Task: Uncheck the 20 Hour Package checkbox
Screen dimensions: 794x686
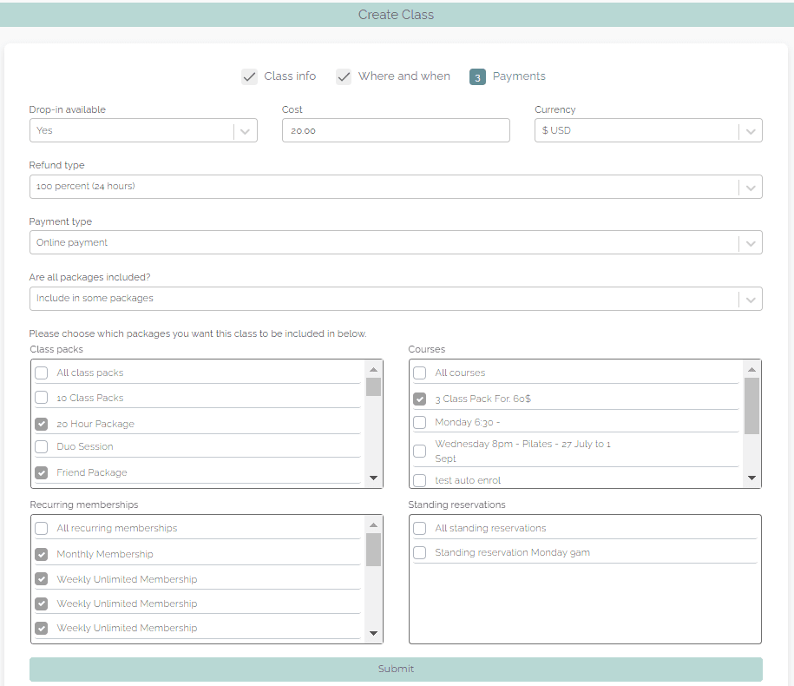Action: (42, 424)
